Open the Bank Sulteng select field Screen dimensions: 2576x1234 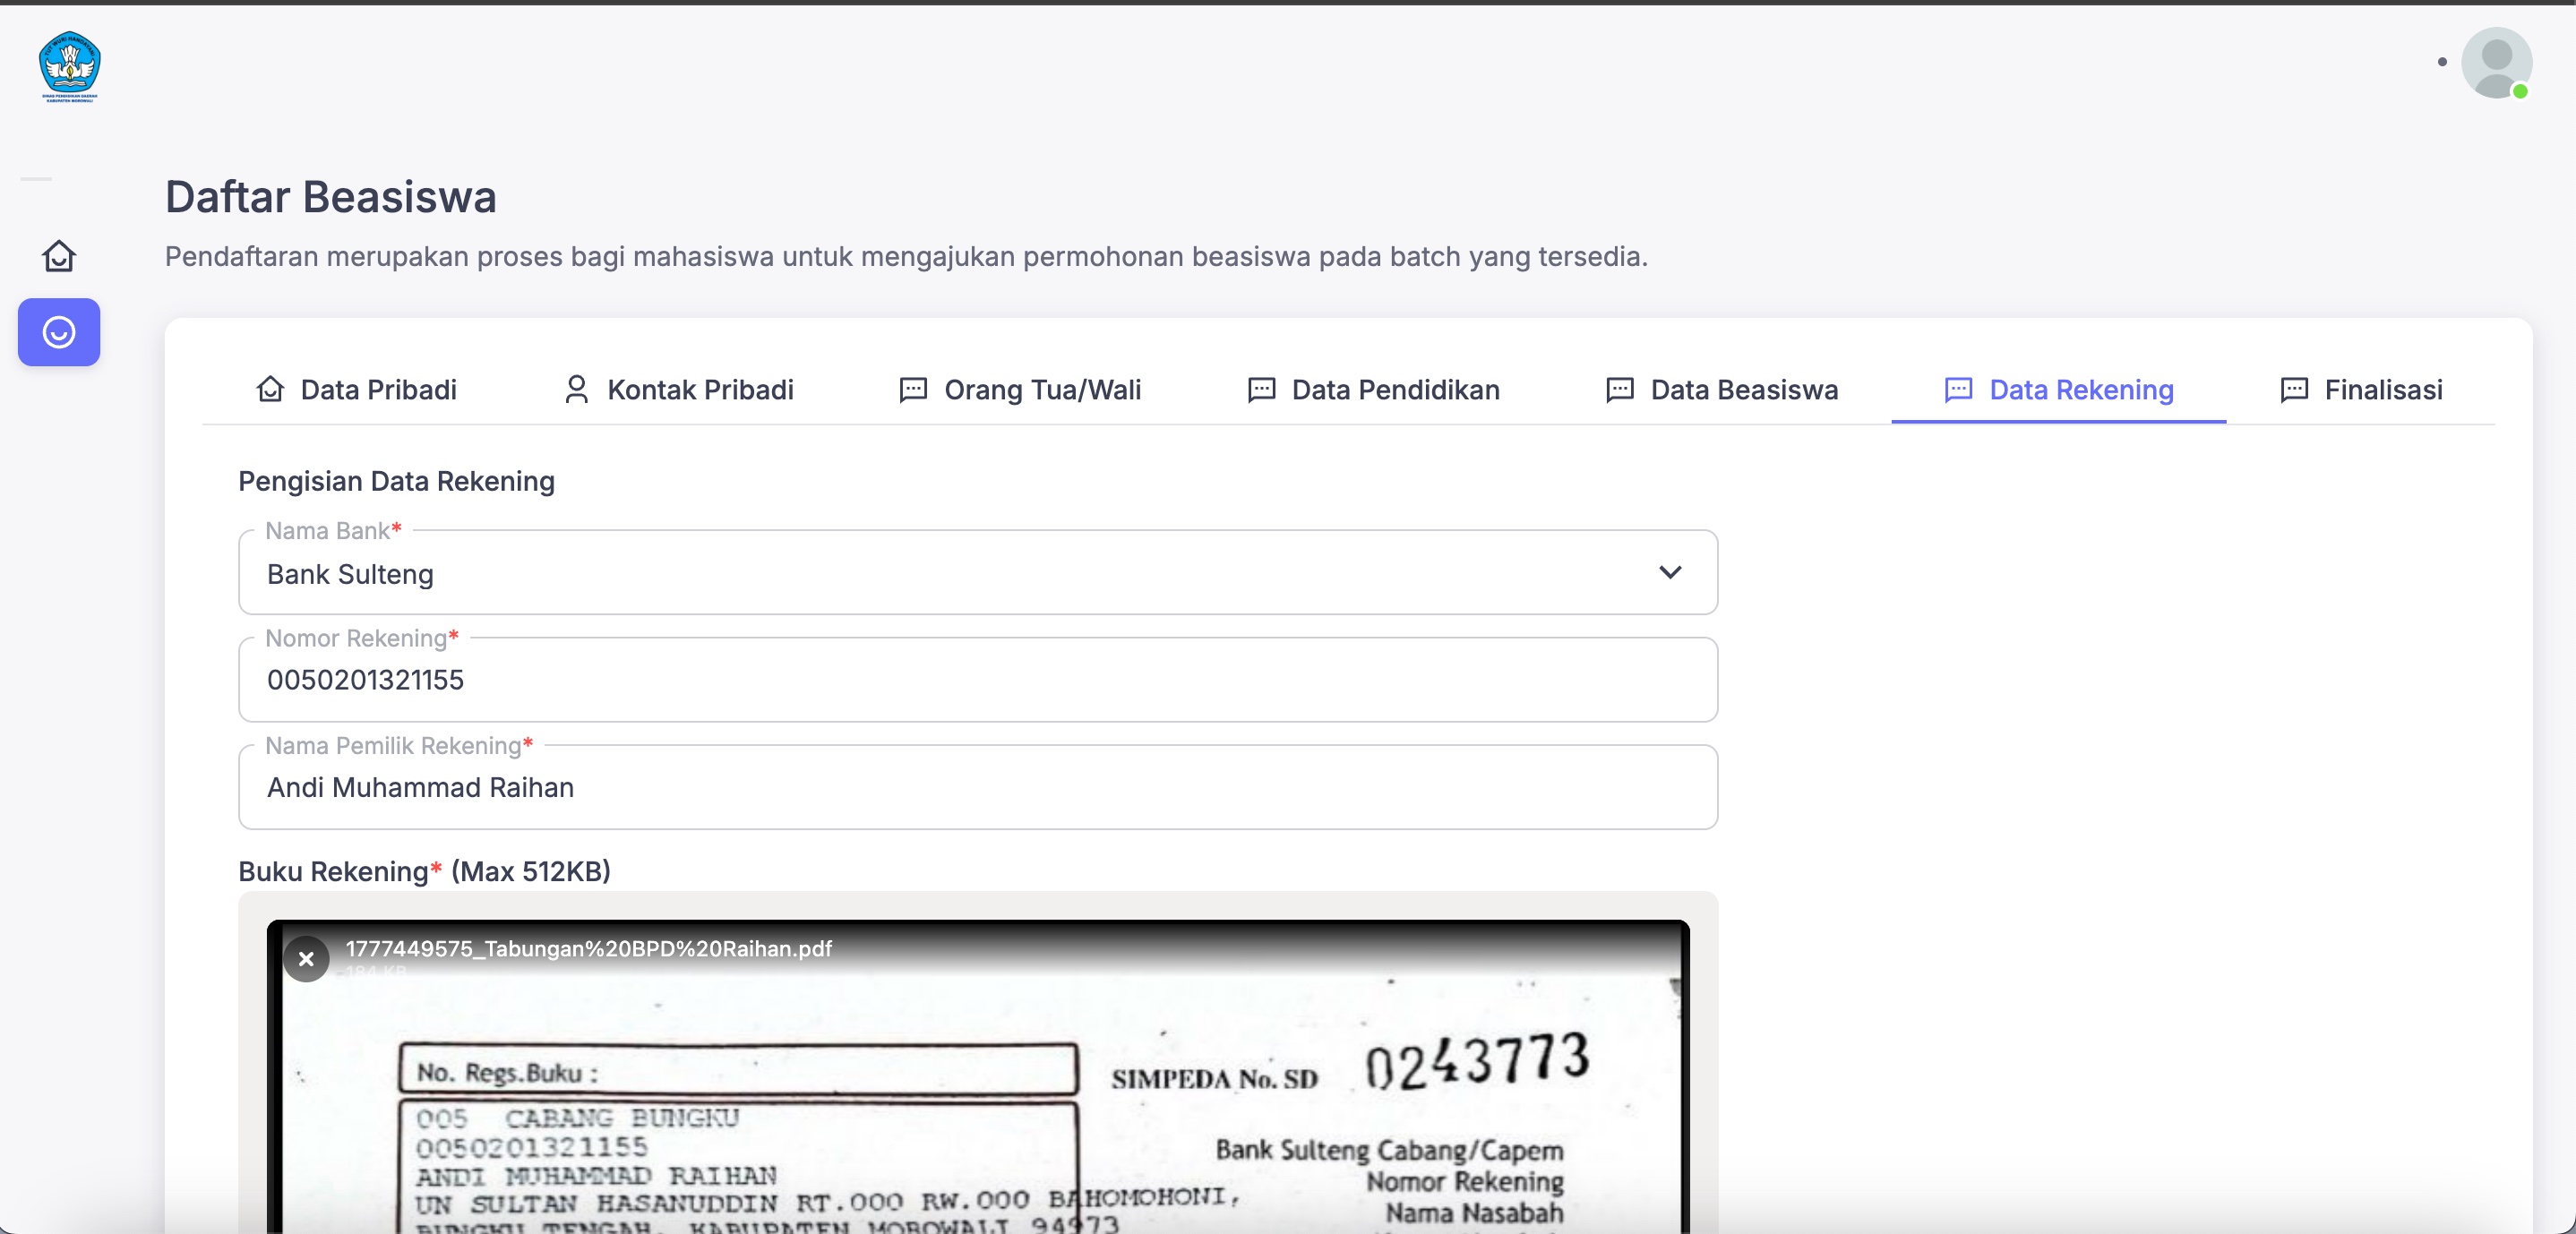pos(977,573)
